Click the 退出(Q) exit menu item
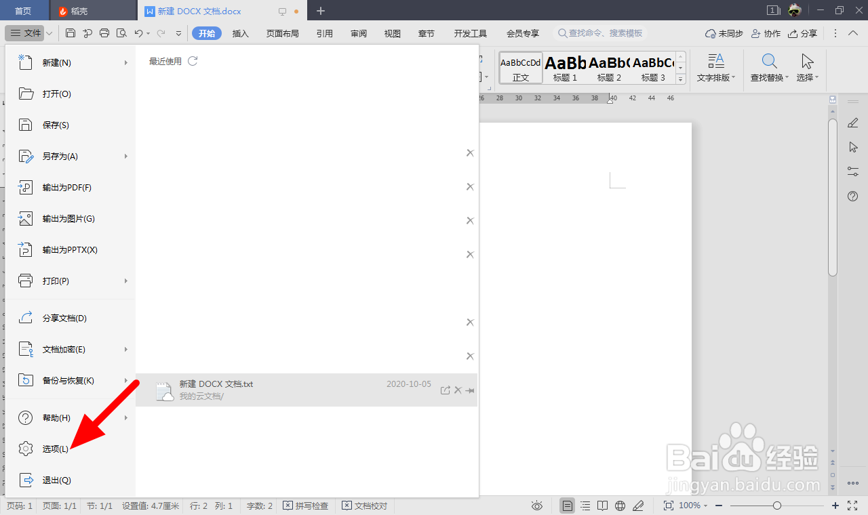Screen dimensions: 868x515 coord(44,480)
